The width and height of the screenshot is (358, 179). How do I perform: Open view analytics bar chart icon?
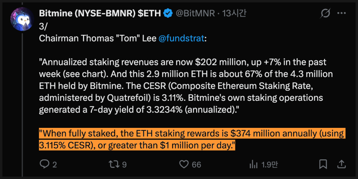[253, 164]
